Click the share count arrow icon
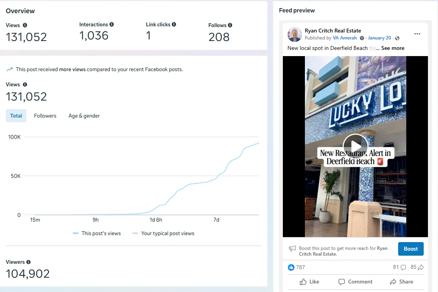The width and height of the screenshot is (438, 292). [421, 267]
